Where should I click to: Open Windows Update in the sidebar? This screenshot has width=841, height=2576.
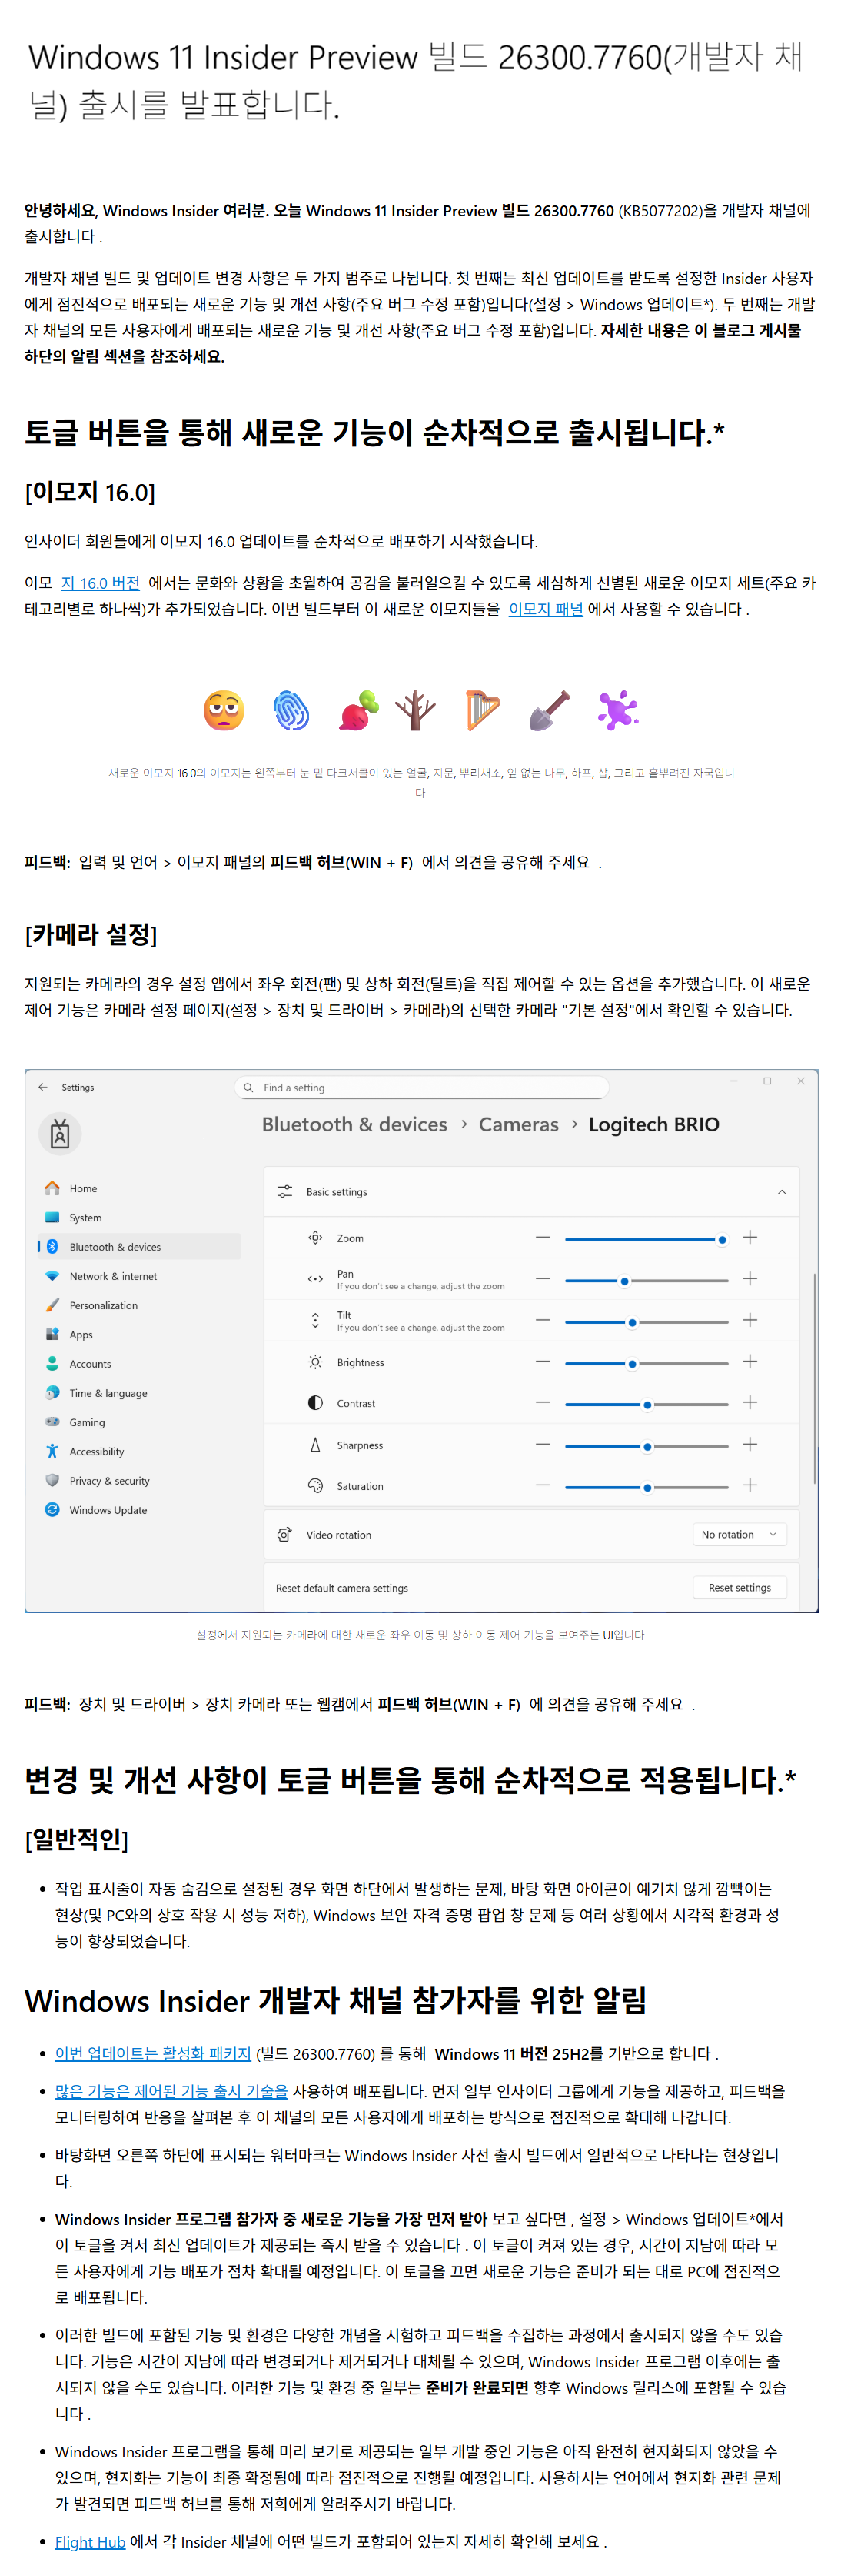pyautogui.click(x=139, y=1509)
